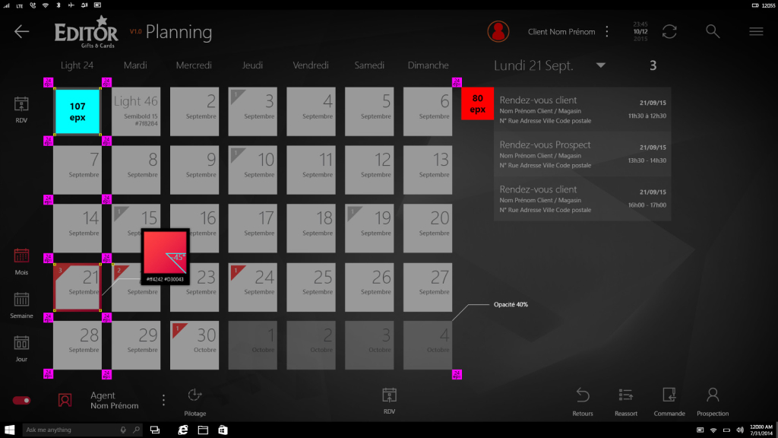
Task: Click the sync refresh icon
Action: tap(669, 31)
